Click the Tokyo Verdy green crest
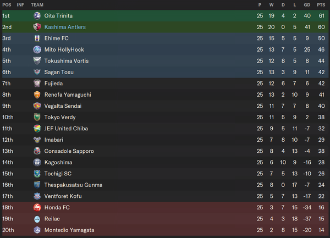 [x=37, y=117]
